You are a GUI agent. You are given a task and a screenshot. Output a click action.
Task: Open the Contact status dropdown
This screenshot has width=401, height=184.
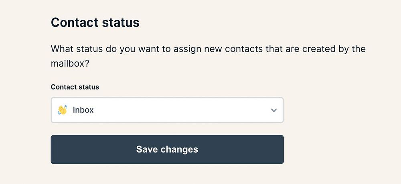pos(167,110)
